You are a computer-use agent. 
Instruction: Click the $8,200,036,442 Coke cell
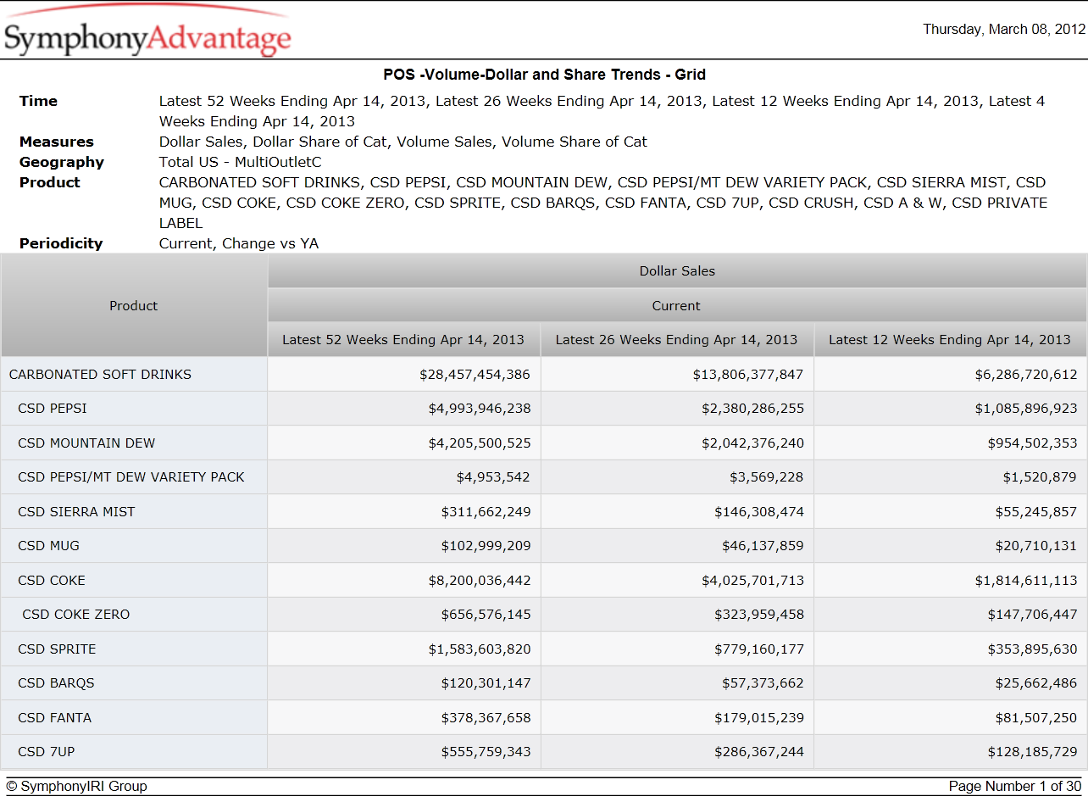coord(404,580)
